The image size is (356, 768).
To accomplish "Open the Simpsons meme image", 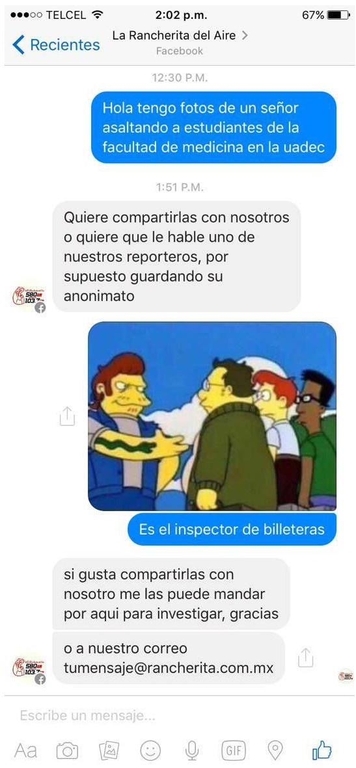I will (212, 416).
